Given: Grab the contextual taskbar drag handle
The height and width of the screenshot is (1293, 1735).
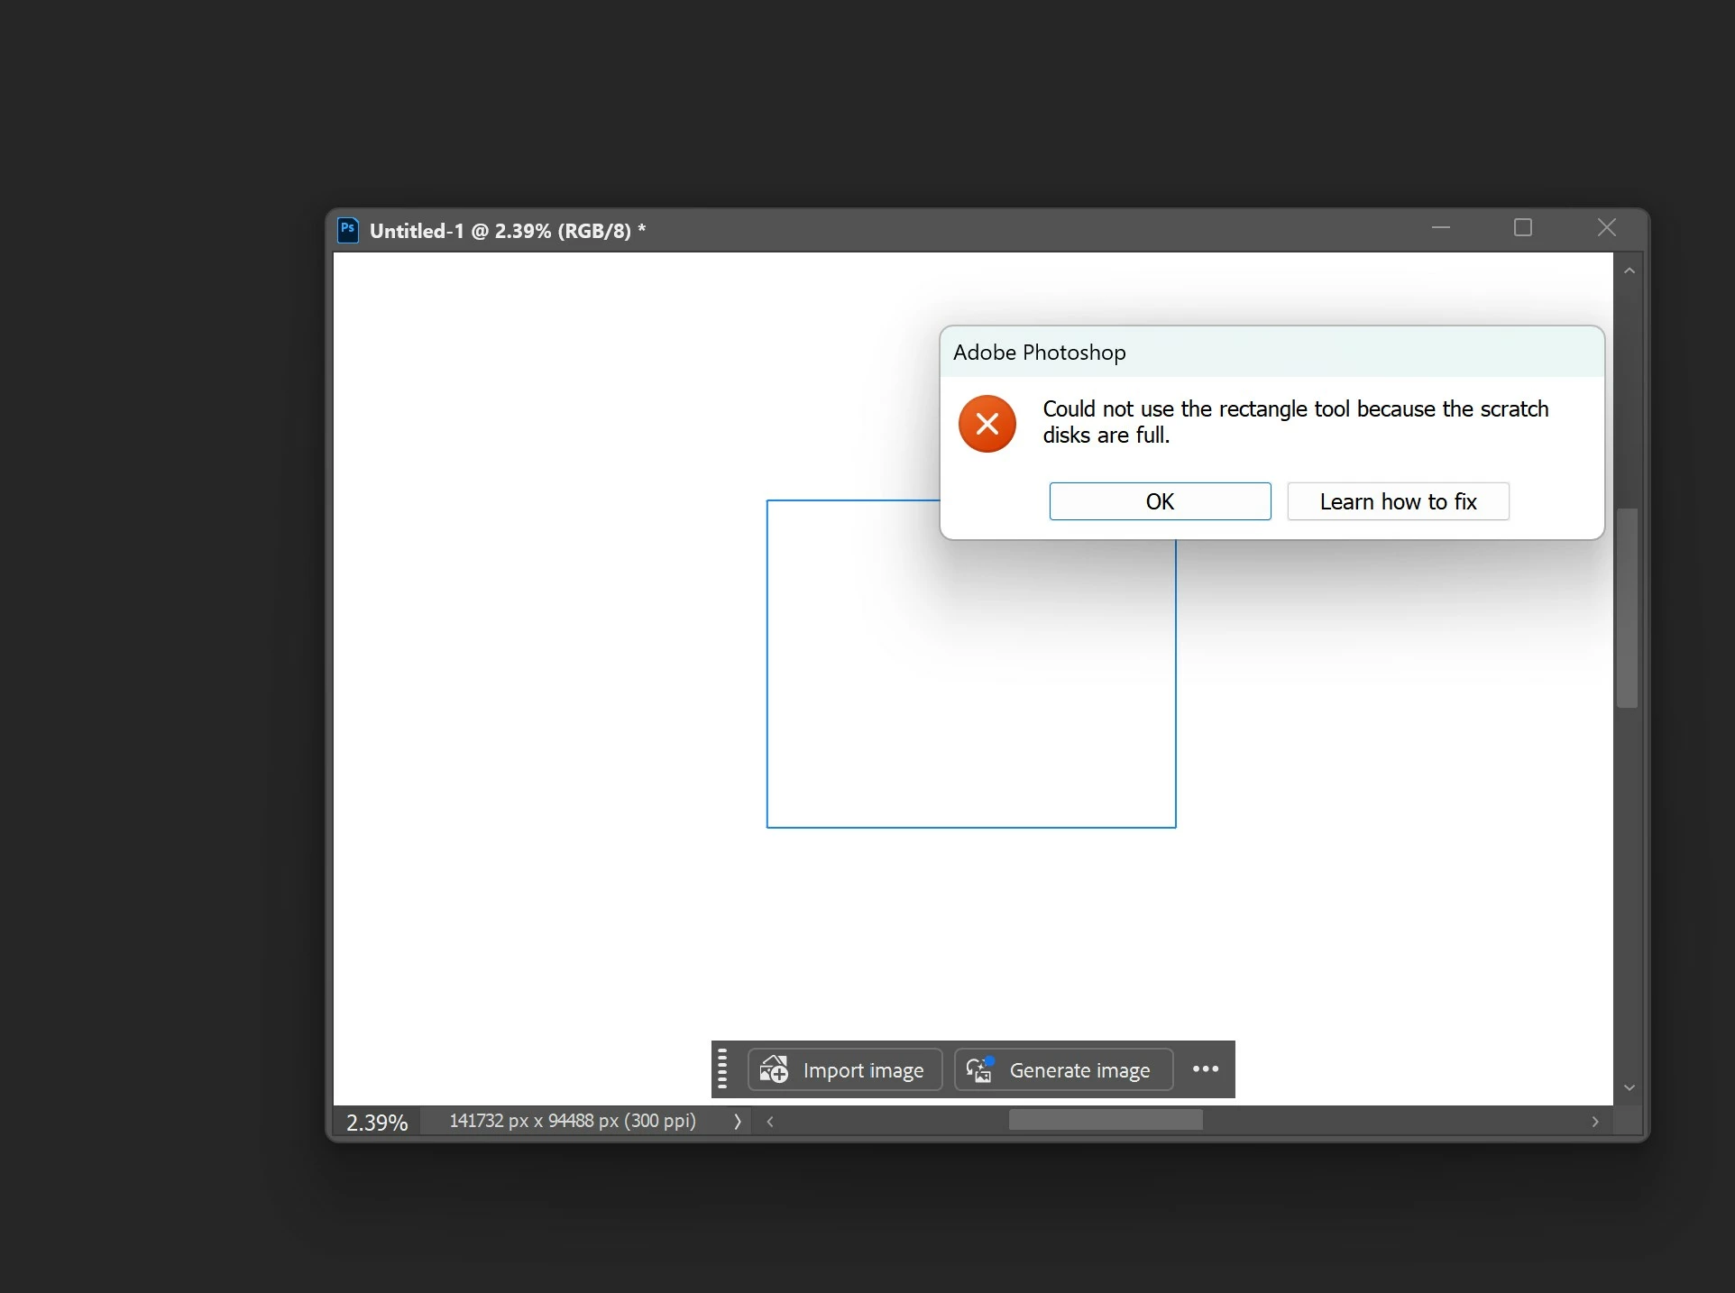Looking at the screenshot, I should pos(722,1069).
